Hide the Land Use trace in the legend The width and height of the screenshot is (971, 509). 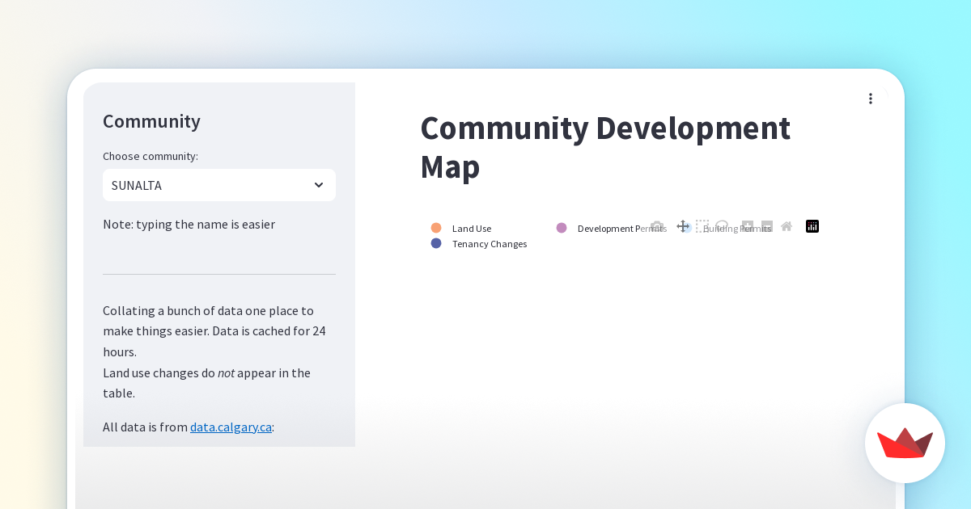coord(471,229)
